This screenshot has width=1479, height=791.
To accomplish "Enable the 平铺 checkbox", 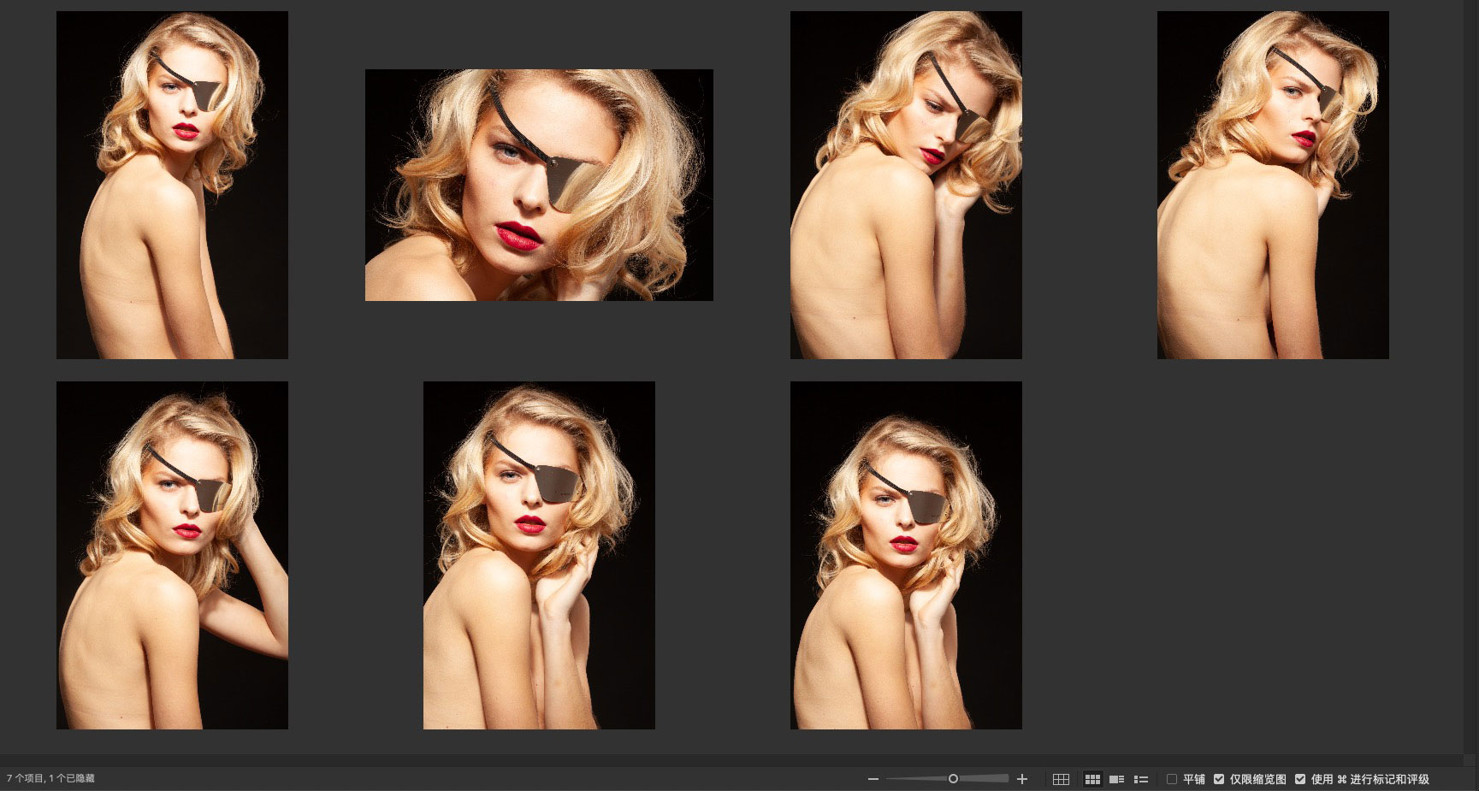I will coord(1172,779).
